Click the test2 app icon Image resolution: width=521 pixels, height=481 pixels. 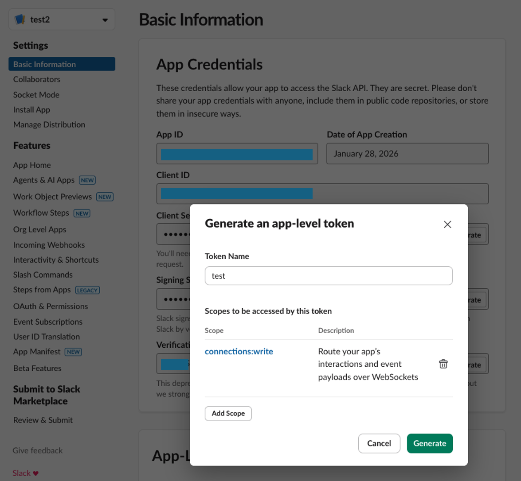[x=20, y=19]
